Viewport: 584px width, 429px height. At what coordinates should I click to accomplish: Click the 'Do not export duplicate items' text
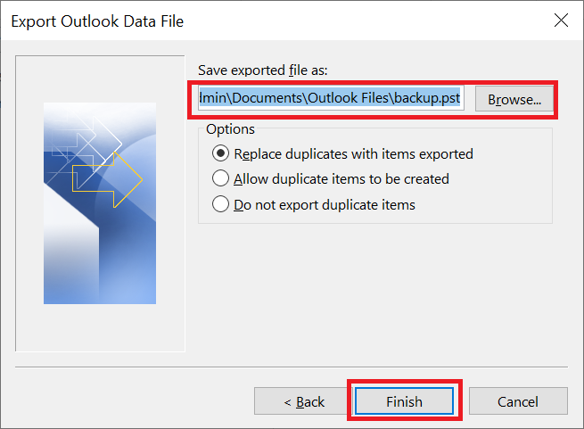click(325, 205)
